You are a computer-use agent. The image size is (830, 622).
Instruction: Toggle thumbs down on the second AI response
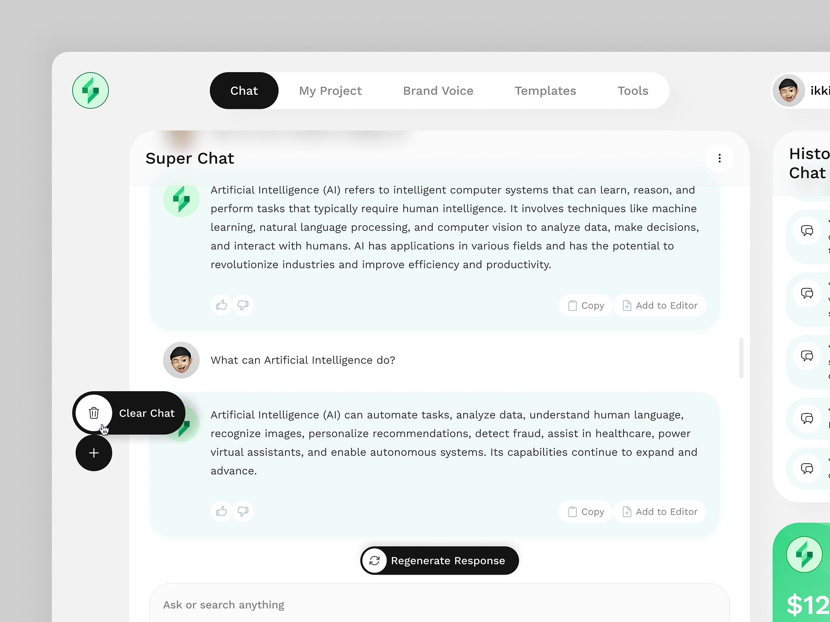click(x=243, y=511)
